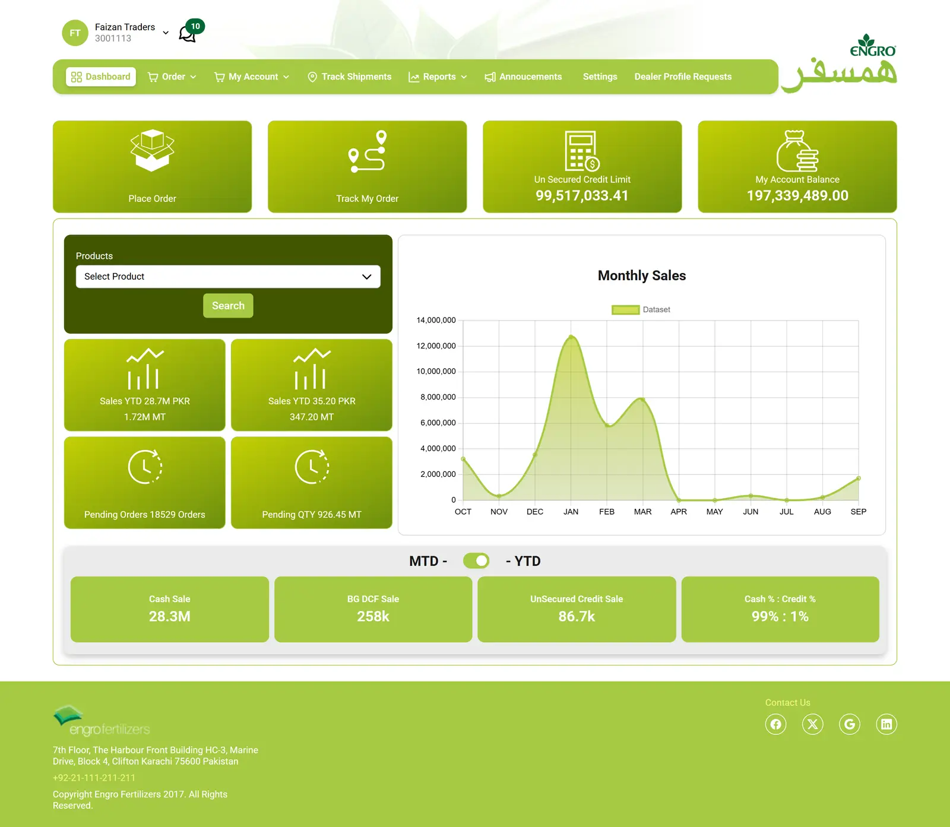Screen dimensions: 950x827
Task: Click Sales YTD 35.20 PKR chart icon
Action: 312,369
